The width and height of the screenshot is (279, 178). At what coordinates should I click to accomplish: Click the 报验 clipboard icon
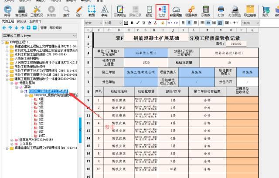pos(149,11)
